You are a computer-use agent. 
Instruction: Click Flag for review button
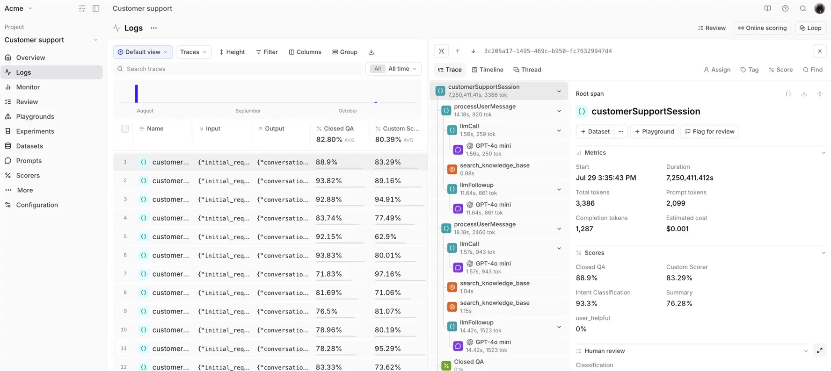pyautogui.click(x=710, y=131)
